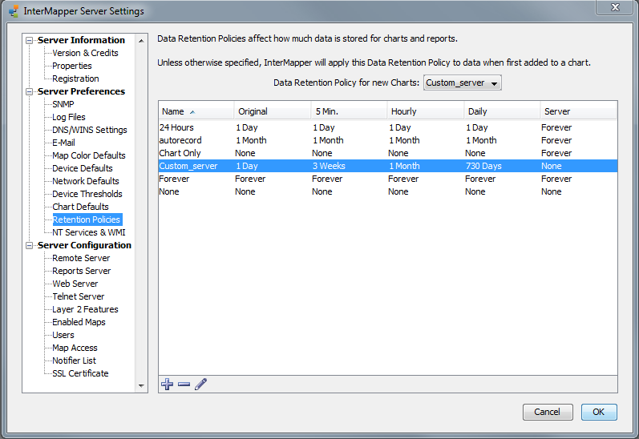Click the pencil icon to edit policy
This screenshot has width=639, height=439.
(200, 385)
